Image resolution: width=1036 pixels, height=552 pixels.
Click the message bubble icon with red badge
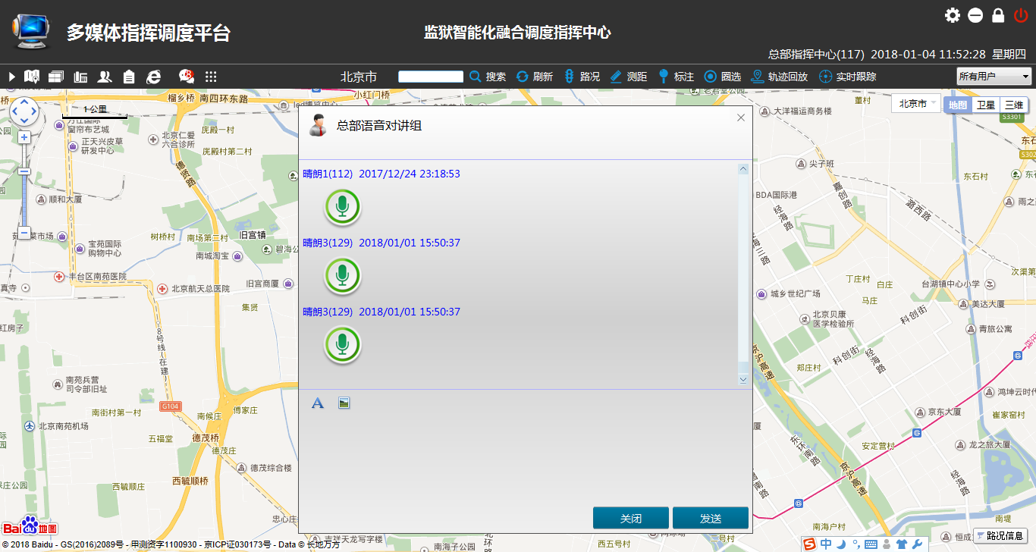click(186, 77)
